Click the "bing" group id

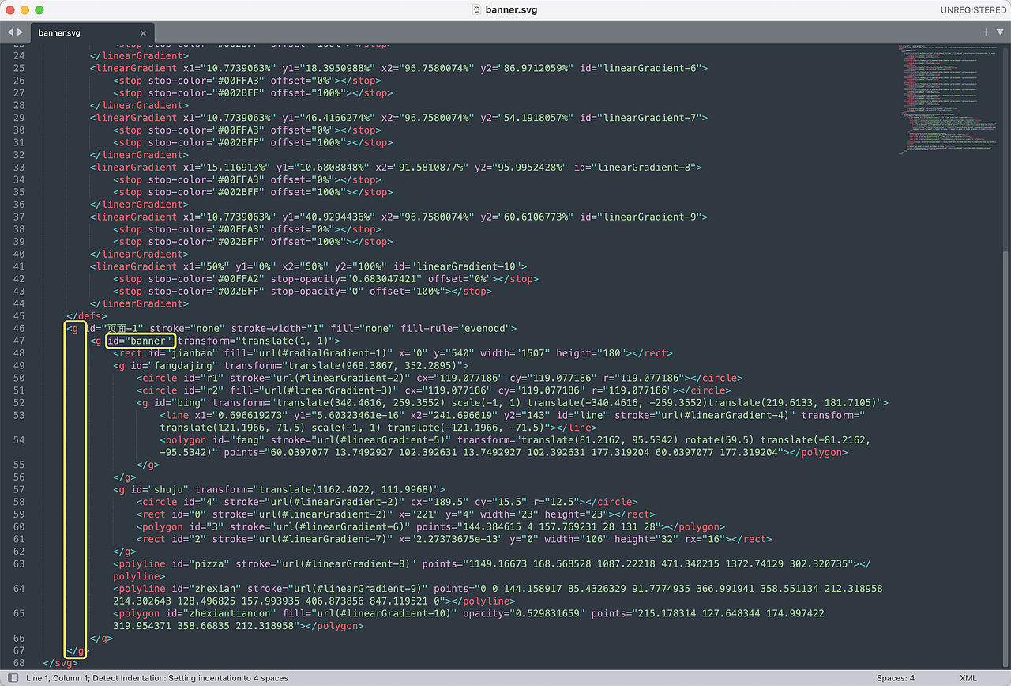[190, 403]
